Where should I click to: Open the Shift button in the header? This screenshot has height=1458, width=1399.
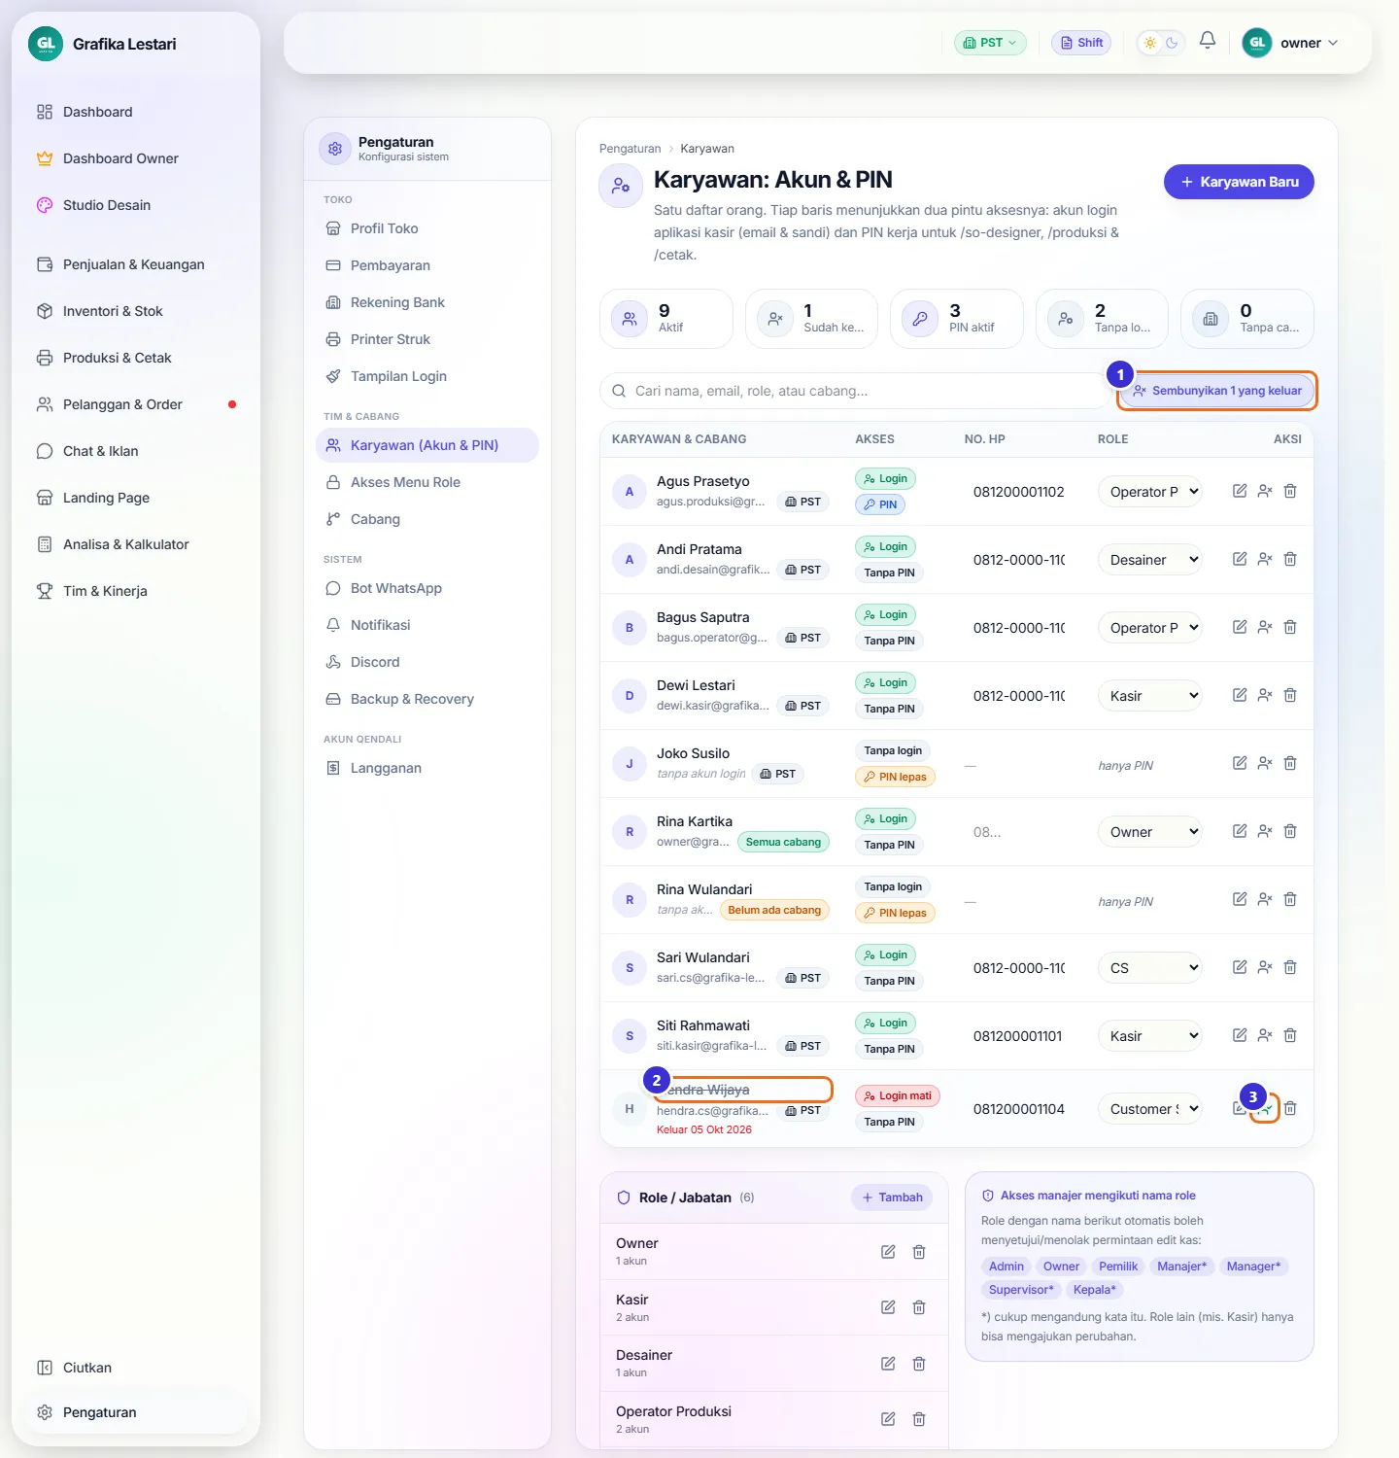point(1081,43)
